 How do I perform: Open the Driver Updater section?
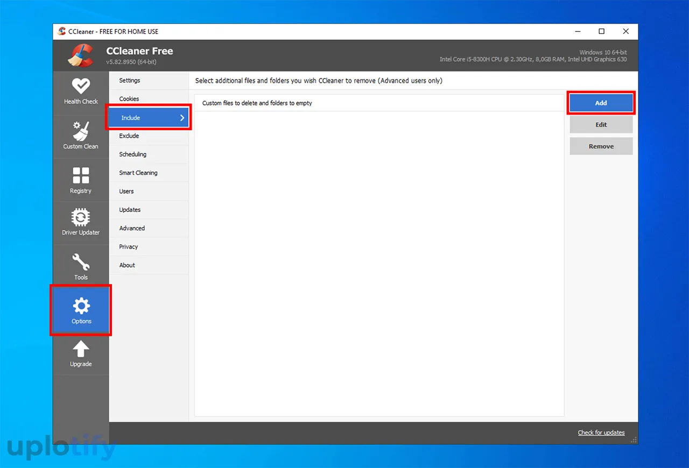[81, 224]
